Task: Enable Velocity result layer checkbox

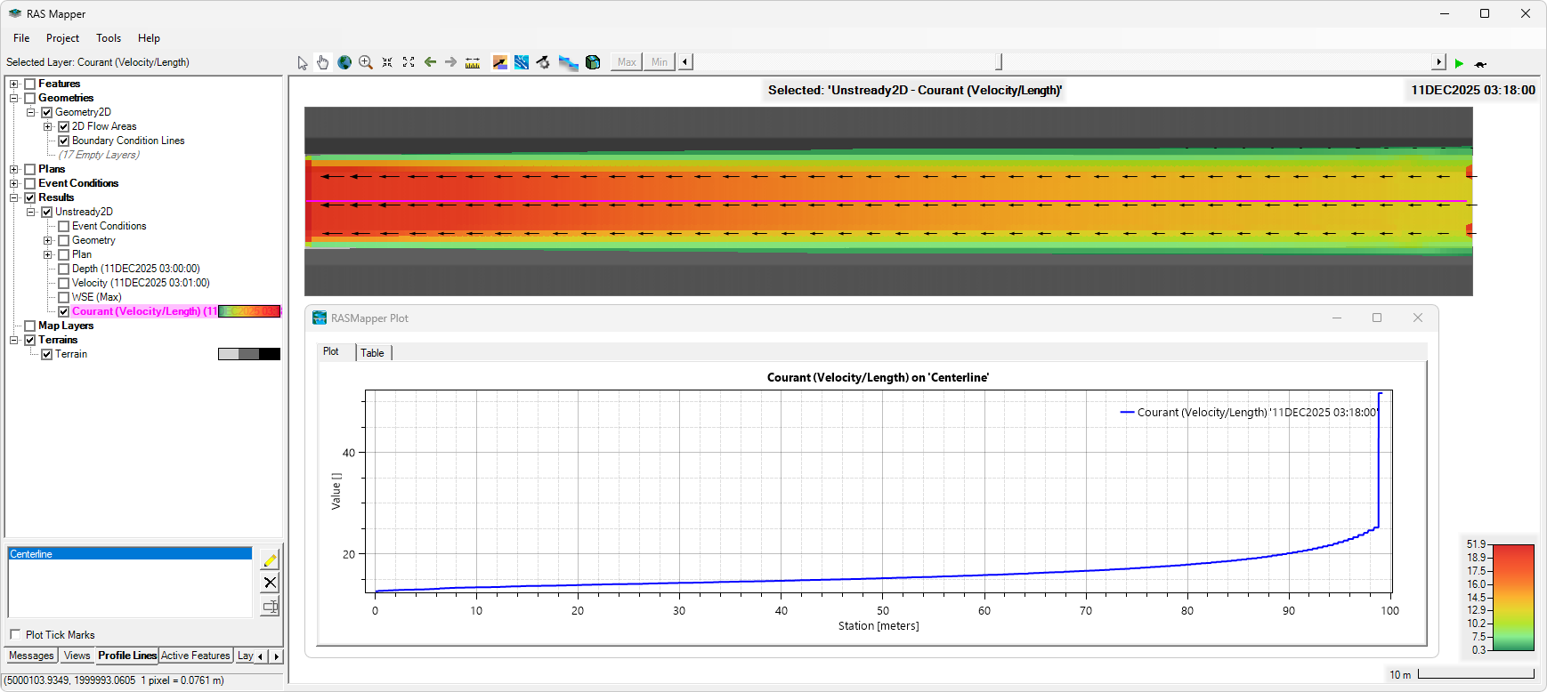Action: pos(63,283)
